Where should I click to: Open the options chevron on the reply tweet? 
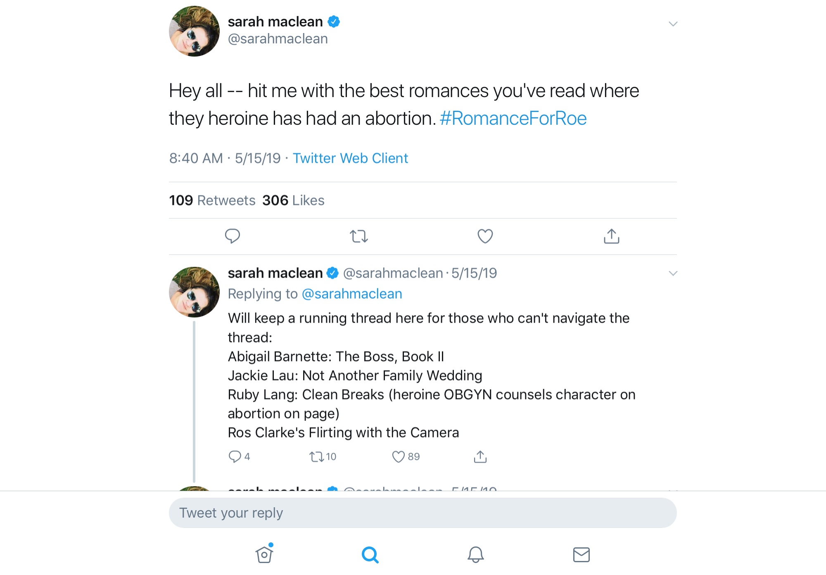[673, 273]
